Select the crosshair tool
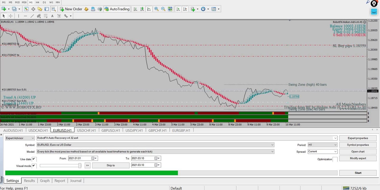380x190 pixels. [11, 16]
